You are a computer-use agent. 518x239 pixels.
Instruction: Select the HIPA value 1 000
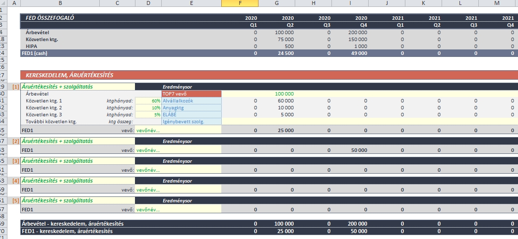pos(361,46)
